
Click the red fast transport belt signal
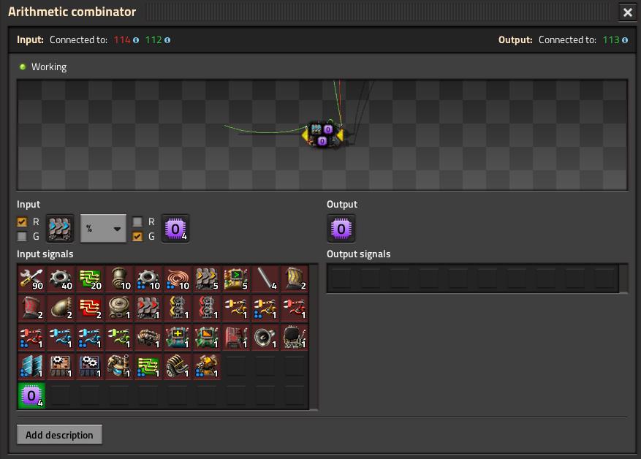point(149,308)
